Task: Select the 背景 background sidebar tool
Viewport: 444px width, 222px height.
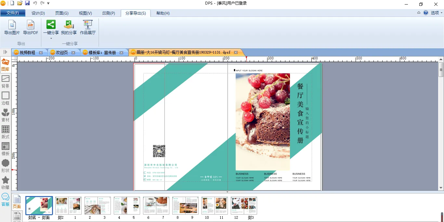Action: (6, 82)
